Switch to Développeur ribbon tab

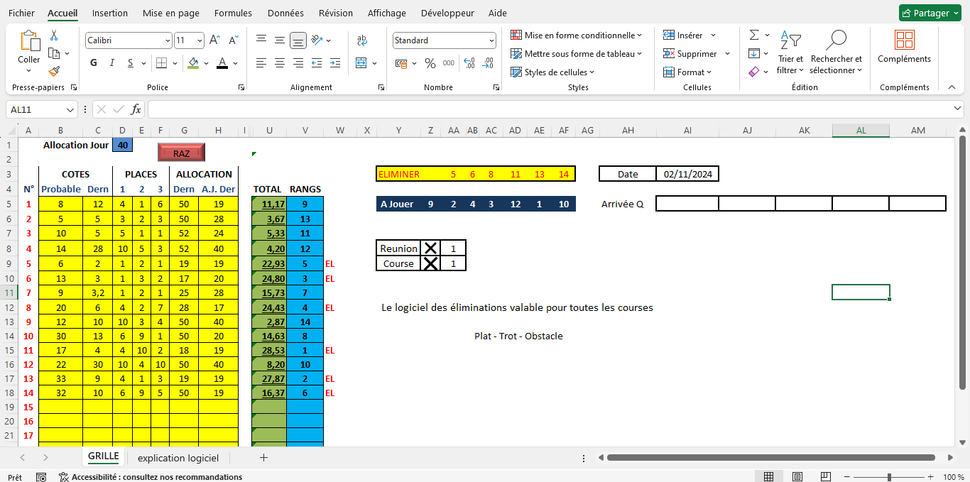tap(447, 13)
